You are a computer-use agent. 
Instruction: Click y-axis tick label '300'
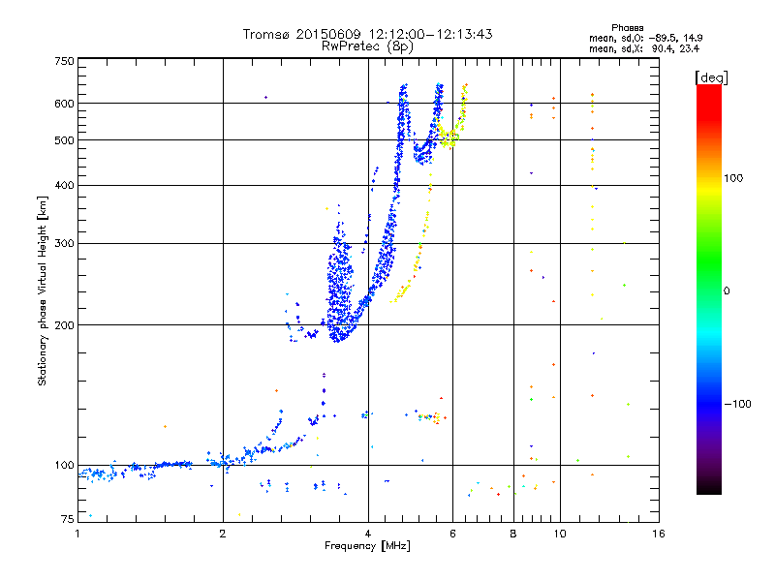[x=64, y=244]
